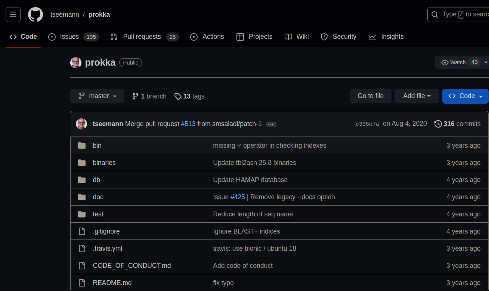Click prokka link in header breadcrumb
Screen dimensions: 489x291
click(99, 15)
